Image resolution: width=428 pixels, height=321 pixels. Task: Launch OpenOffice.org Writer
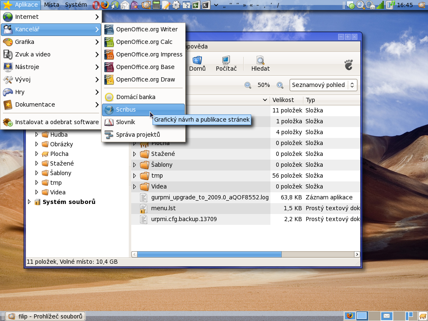pos(143,30)
